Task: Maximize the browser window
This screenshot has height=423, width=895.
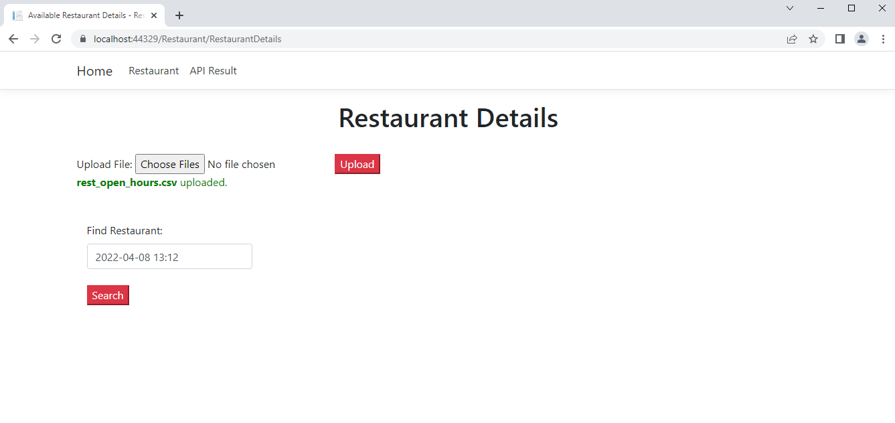Action: point(851,8)
